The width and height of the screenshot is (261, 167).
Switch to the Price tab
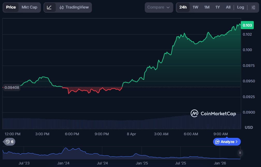tap(11, 7)
